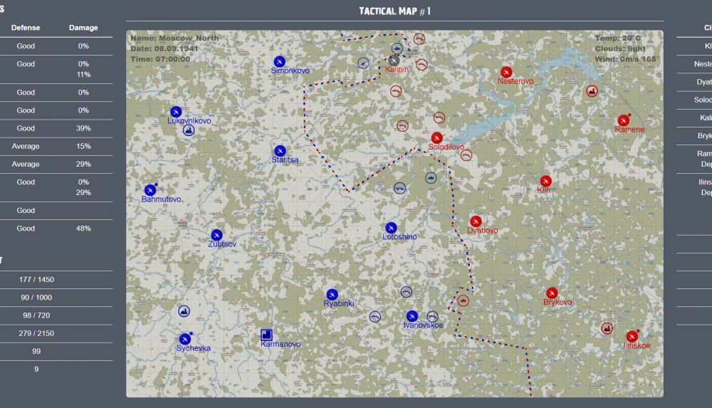Select the Simonkovo airfield marker
This screenshot has height=408, width=712.
pos(279,61)
